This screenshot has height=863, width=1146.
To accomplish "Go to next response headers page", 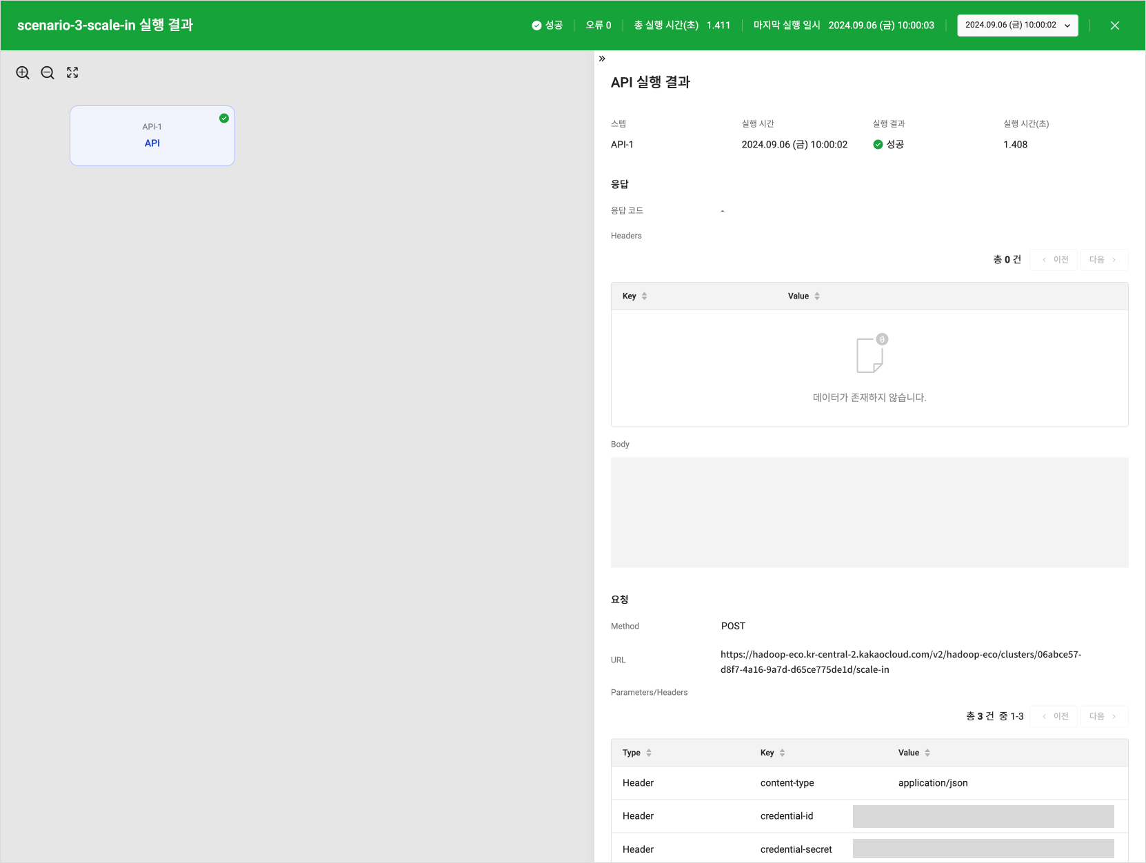I will [x=1104, y=260].
